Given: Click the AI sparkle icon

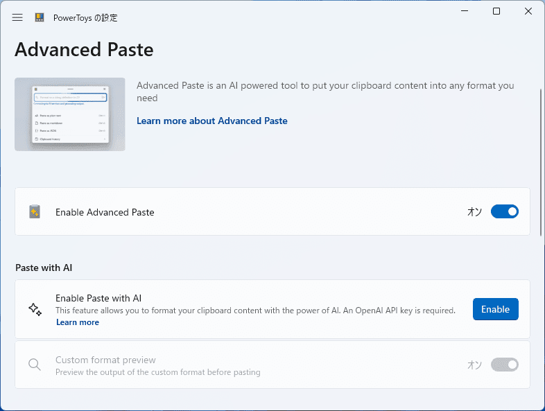Looking at the screenshot, I should [35, 309].
